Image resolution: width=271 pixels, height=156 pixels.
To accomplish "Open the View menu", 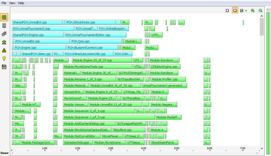I will point(12,3).
